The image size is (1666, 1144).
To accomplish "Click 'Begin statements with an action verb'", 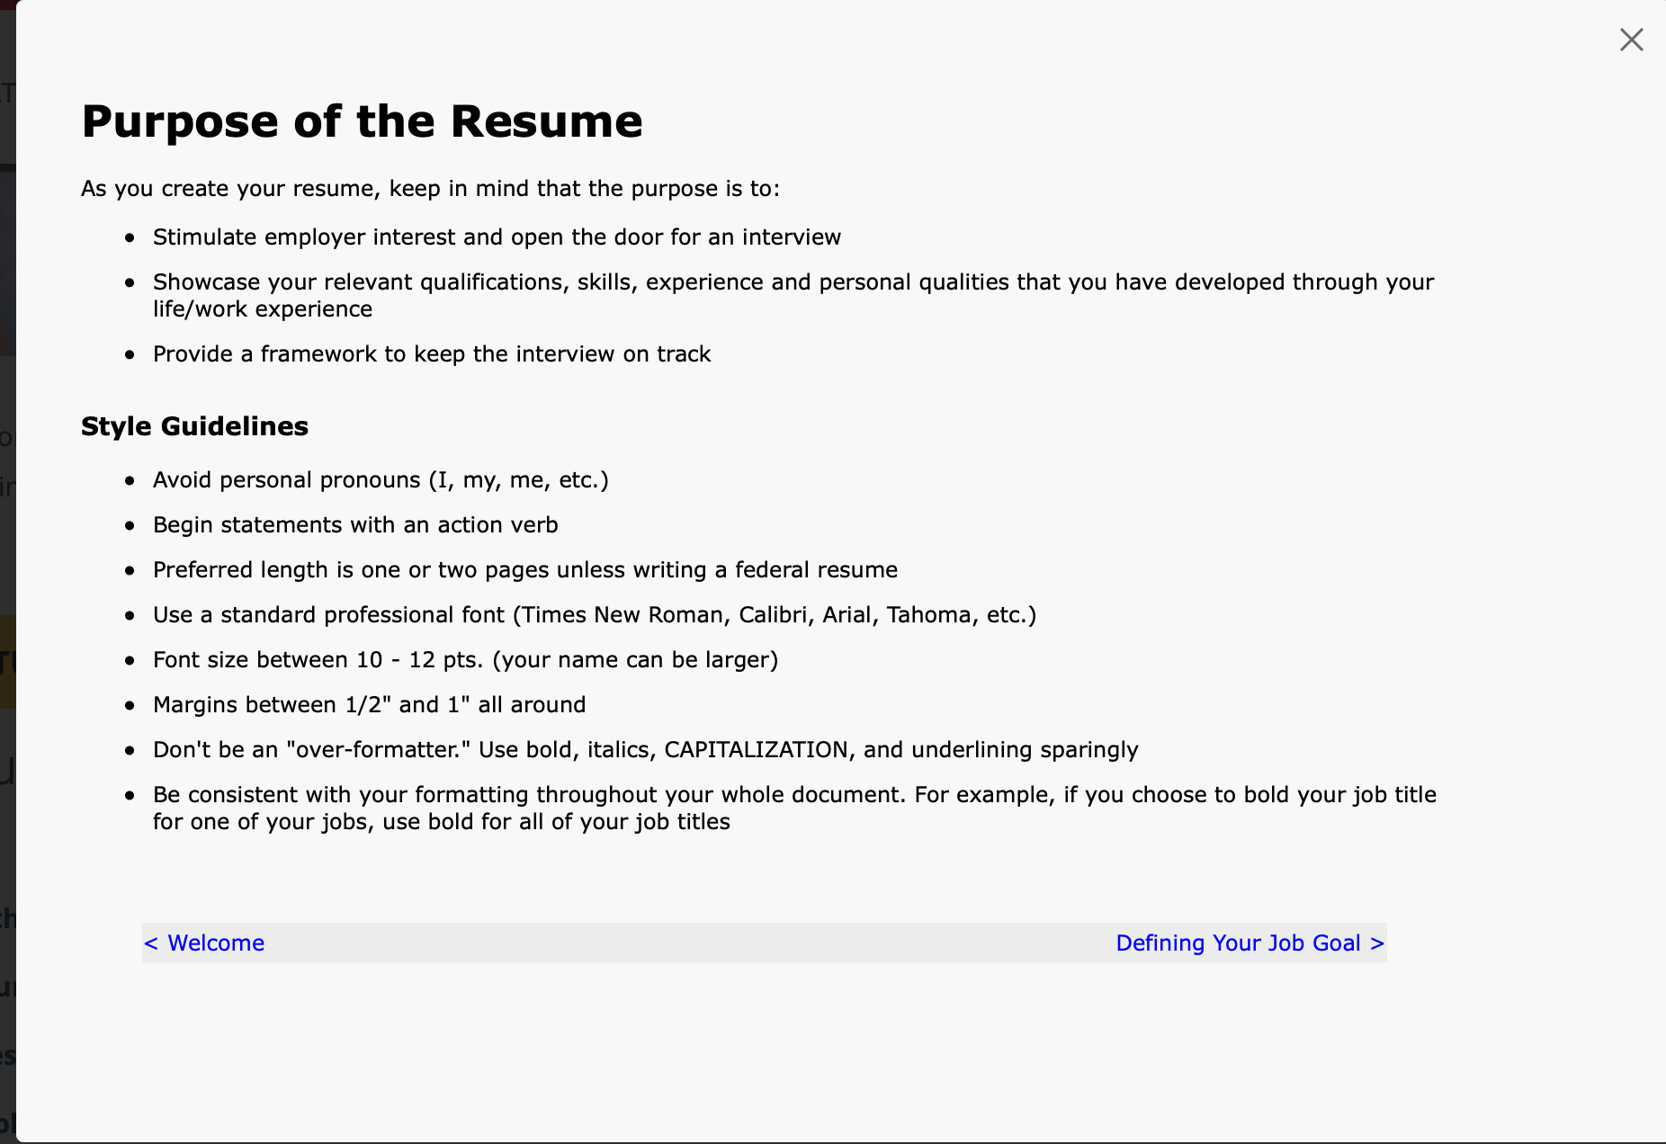I will pyautogui.click(x=355, y=524).
